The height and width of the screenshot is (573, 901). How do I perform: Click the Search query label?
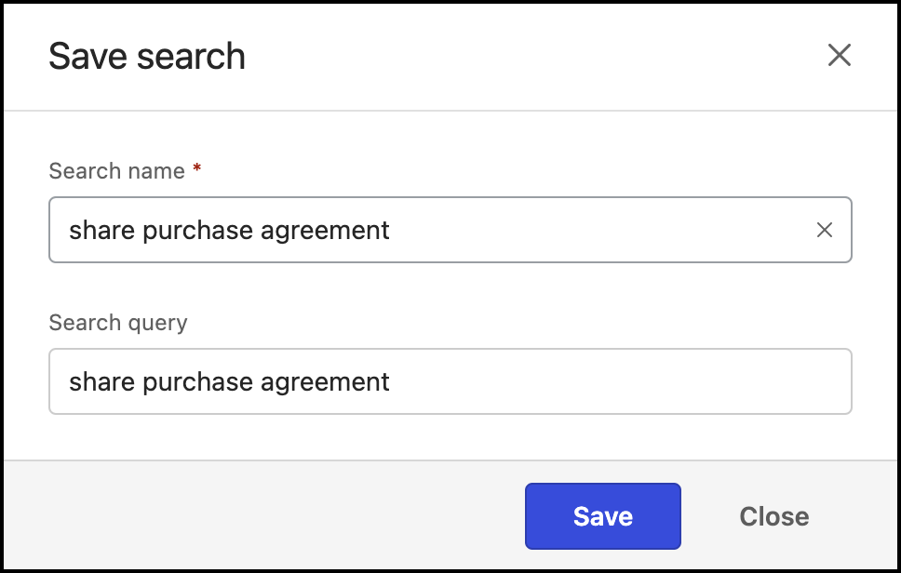pyautogui.click(x=118, y=323)
